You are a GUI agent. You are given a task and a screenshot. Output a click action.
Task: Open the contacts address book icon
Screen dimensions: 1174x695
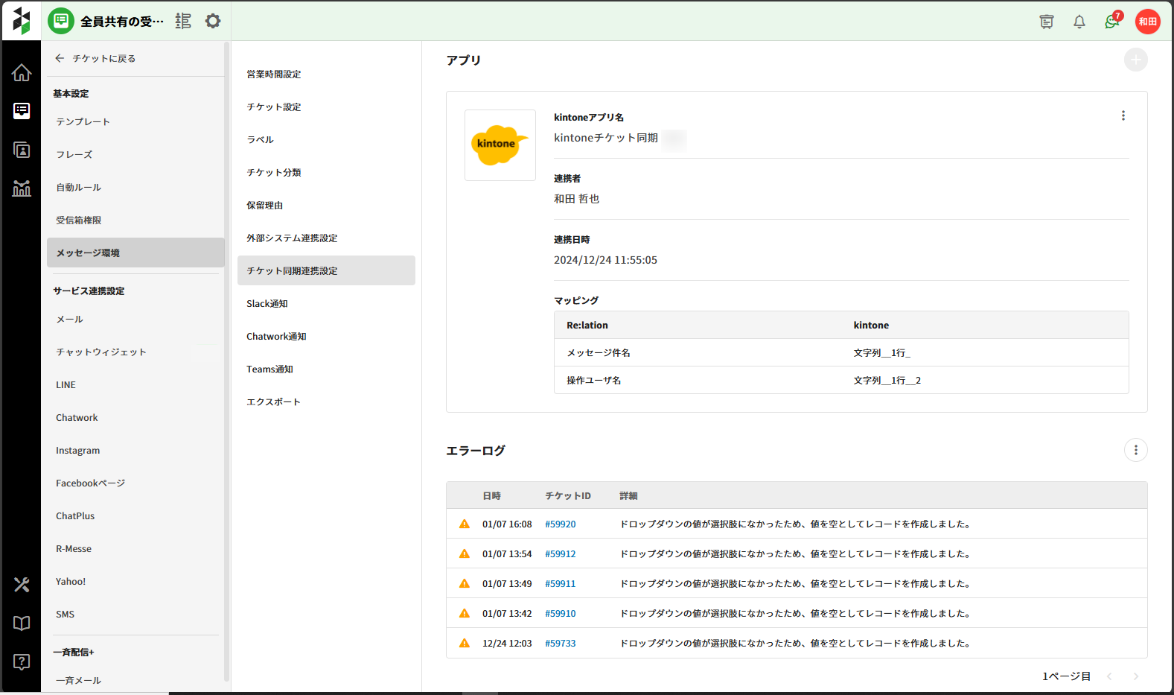(22, 150)
